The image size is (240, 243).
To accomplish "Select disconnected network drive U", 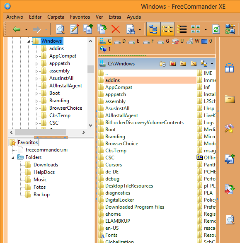I will click(x=178, y=41).
